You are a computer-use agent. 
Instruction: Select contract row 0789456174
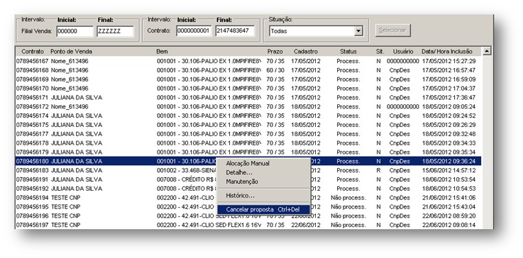click(248, 116)
